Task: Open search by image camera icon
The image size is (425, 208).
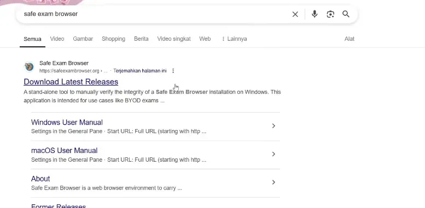Action: pos(330,14)
